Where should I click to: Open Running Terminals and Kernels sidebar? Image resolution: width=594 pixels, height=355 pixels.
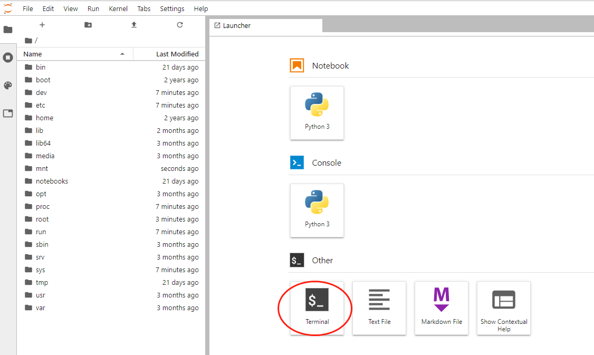(x=8, y=57)
